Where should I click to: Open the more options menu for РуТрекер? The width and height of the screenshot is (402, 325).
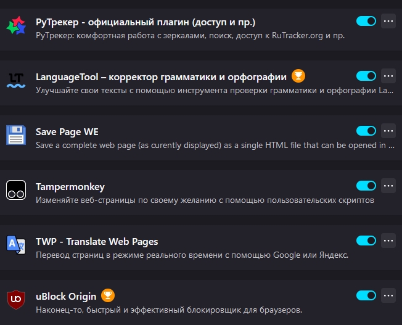click(388, 21)
